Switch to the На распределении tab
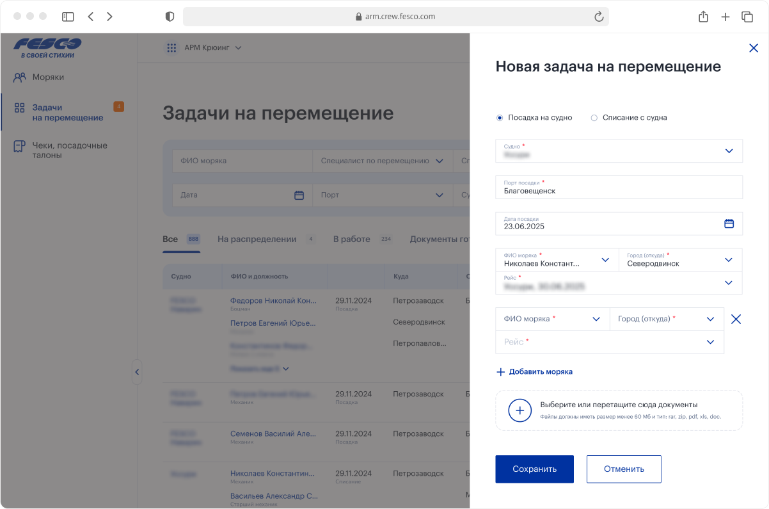 tap(257, 239)
